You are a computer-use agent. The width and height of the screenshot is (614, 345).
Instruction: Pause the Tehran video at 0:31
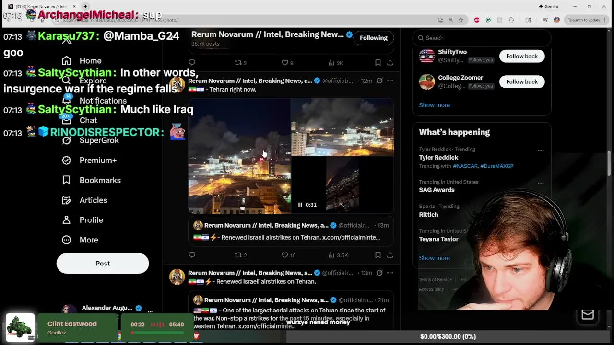pyautogui.click(x=300, y=205)
